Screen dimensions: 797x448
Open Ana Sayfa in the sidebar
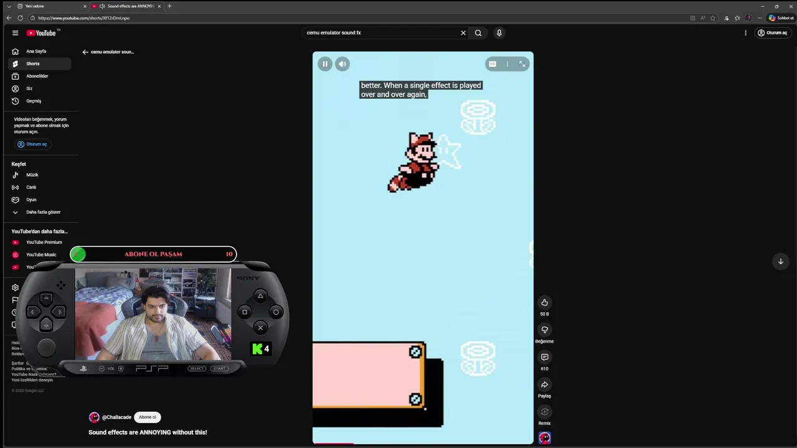[39, 52]
